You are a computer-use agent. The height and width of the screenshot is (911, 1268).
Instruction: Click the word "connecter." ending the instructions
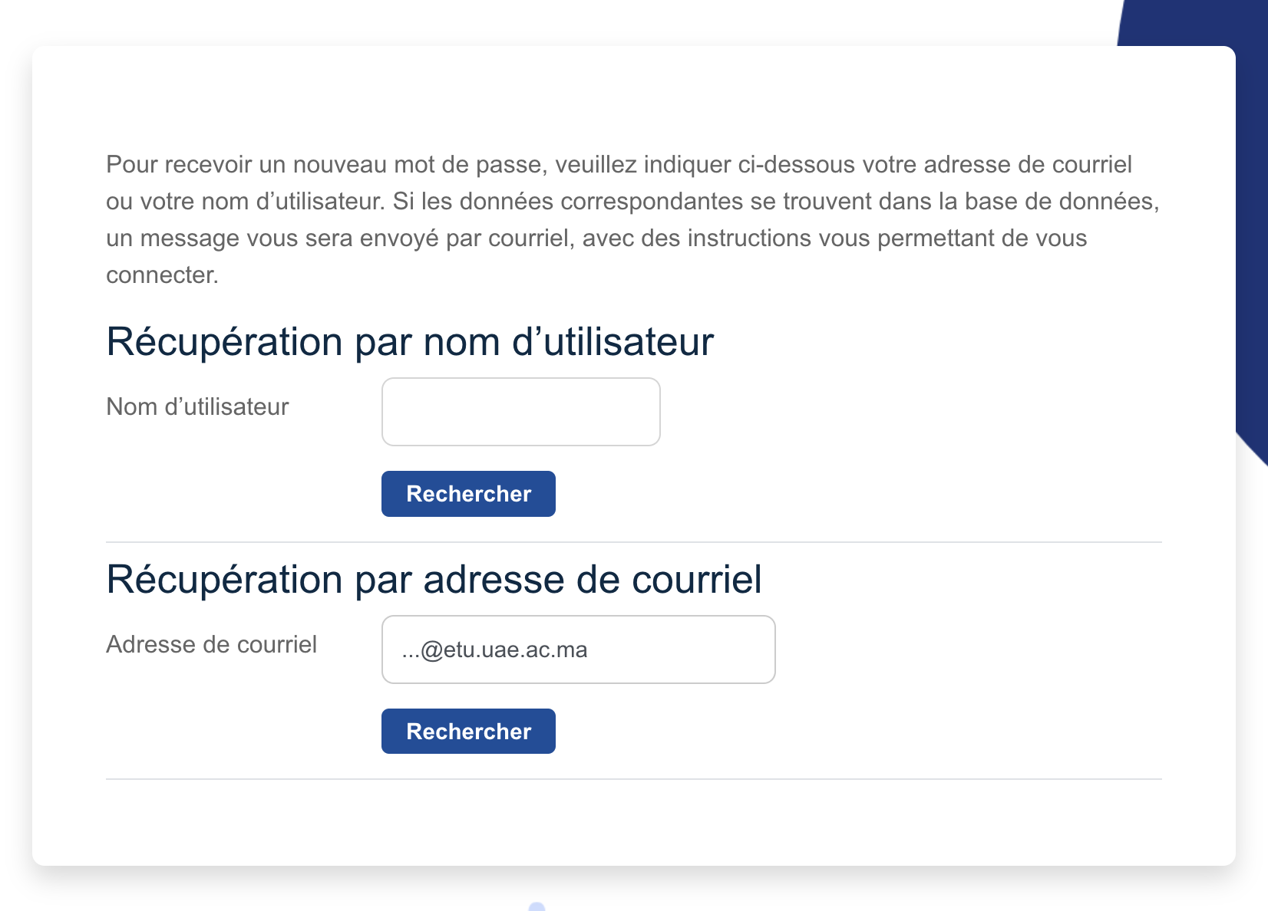point(162,275)
